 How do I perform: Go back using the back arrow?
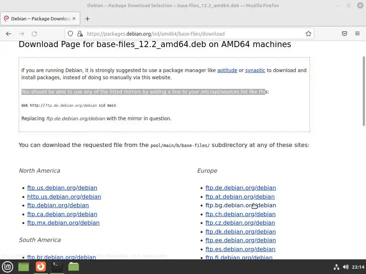[x=9, y=34]
